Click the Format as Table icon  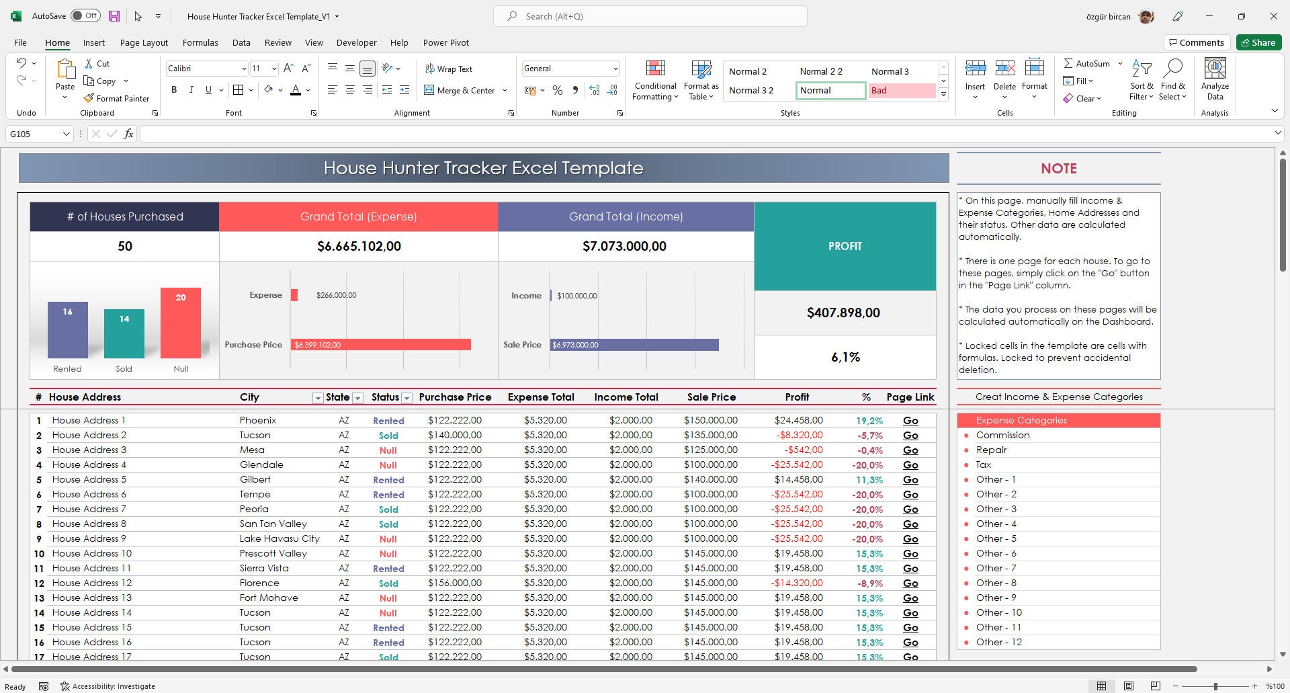700,74
